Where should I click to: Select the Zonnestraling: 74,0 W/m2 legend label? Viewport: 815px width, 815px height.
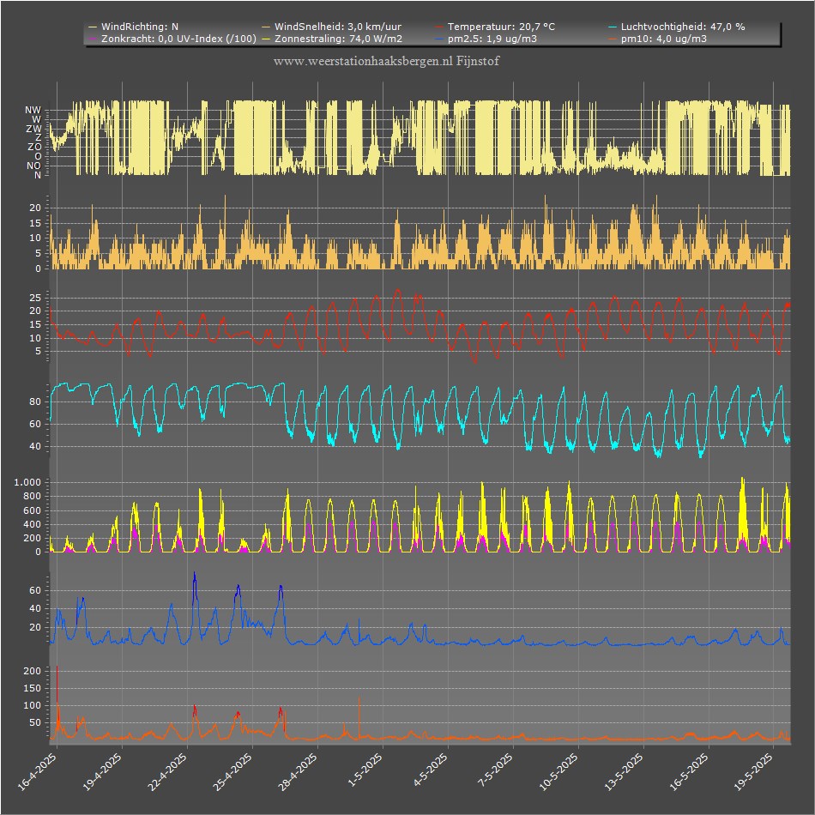click(x=338, y=39)
